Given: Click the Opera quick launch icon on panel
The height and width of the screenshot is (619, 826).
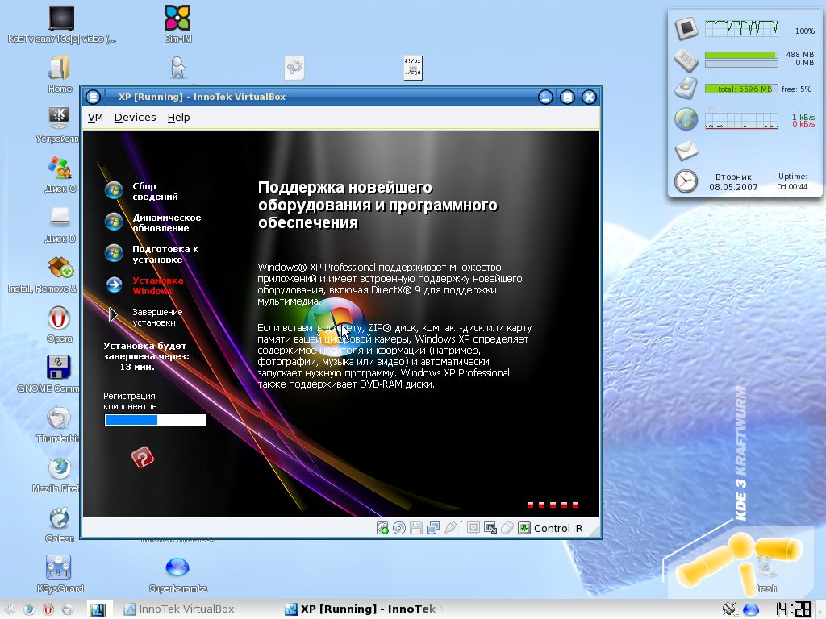Looking at the screenshot, I should pos(48,609).
